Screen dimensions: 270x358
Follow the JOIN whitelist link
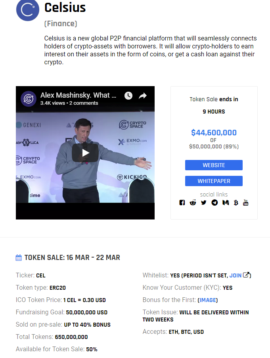coord(236,275)
